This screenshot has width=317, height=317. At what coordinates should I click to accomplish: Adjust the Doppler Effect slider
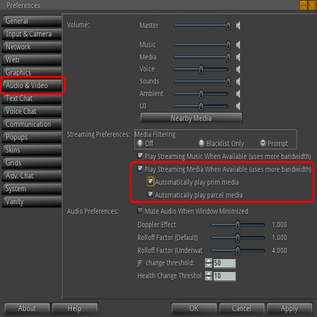[x=238, y=225]
